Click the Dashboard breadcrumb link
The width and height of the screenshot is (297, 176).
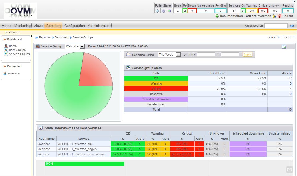coord(62,37)
